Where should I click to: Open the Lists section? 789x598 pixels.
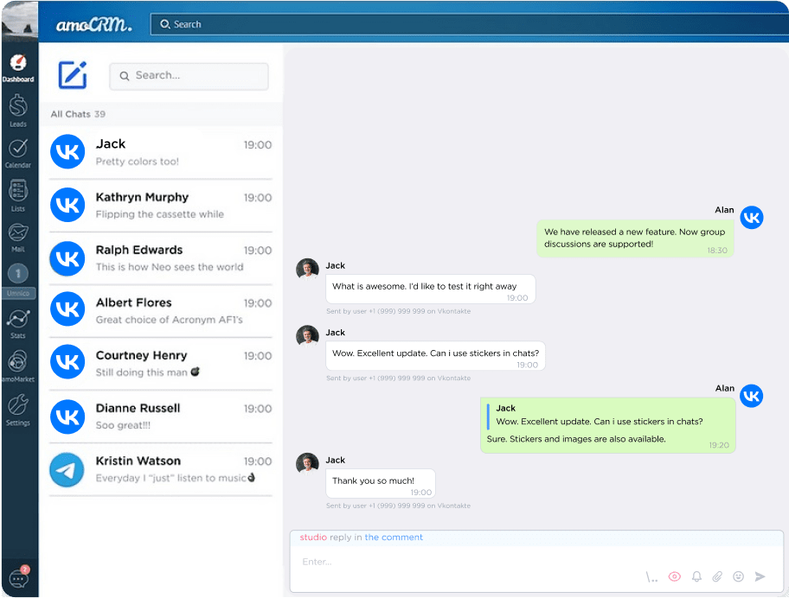pyautogui.click(x=17, y=190)
